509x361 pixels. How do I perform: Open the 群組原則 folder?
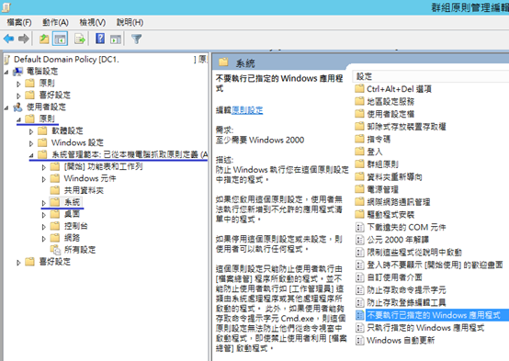point(382,164)
